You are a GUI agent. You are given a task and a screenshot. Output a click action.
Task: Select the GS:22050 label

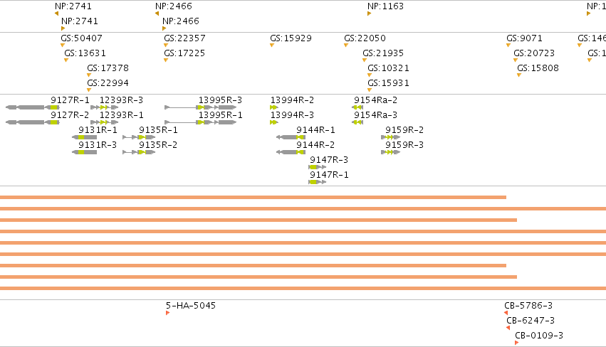365,38
